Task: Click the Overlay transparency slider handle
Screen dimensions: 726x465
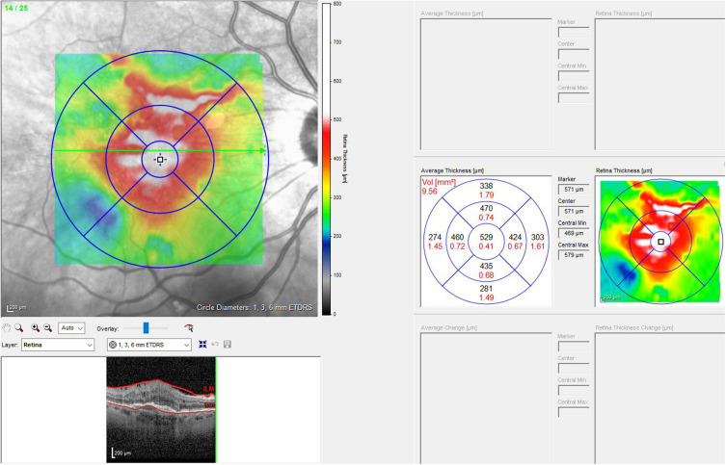Action: coord(146,327)
